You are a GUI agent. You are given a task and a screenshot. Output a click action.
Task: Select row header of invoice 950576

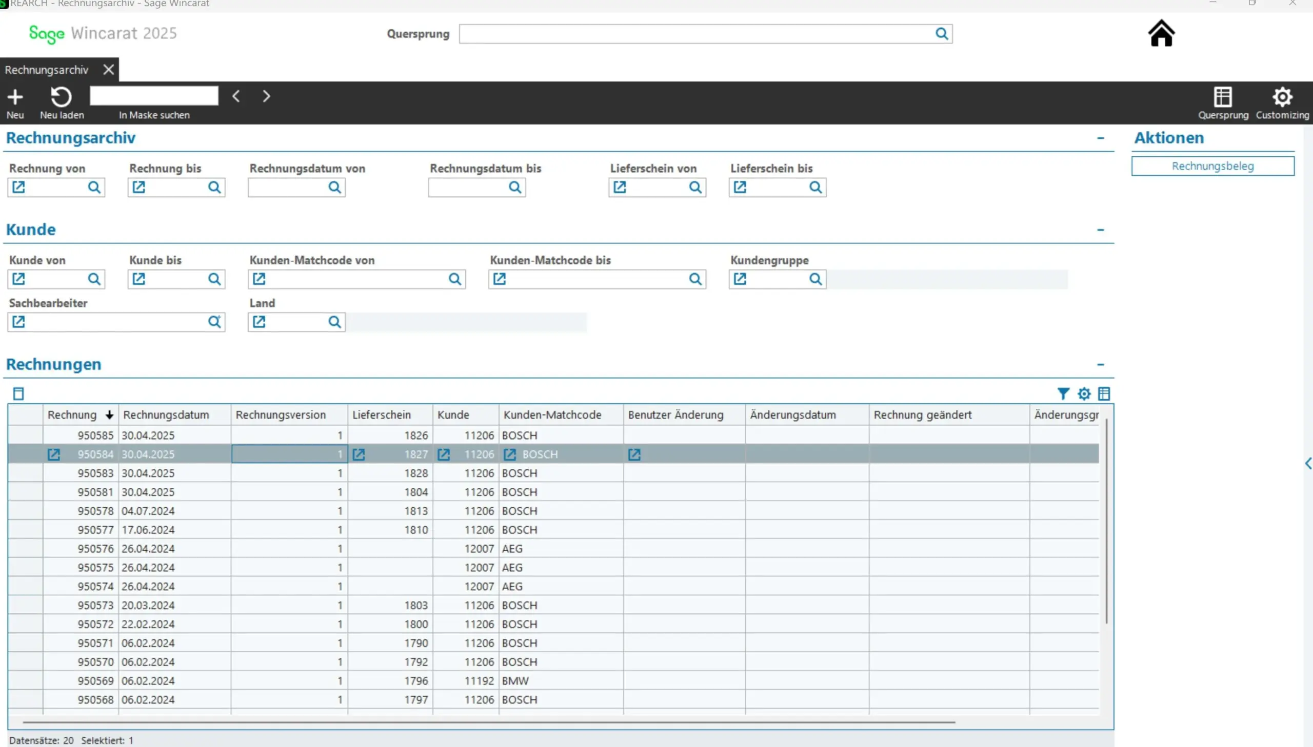[25, 548]
